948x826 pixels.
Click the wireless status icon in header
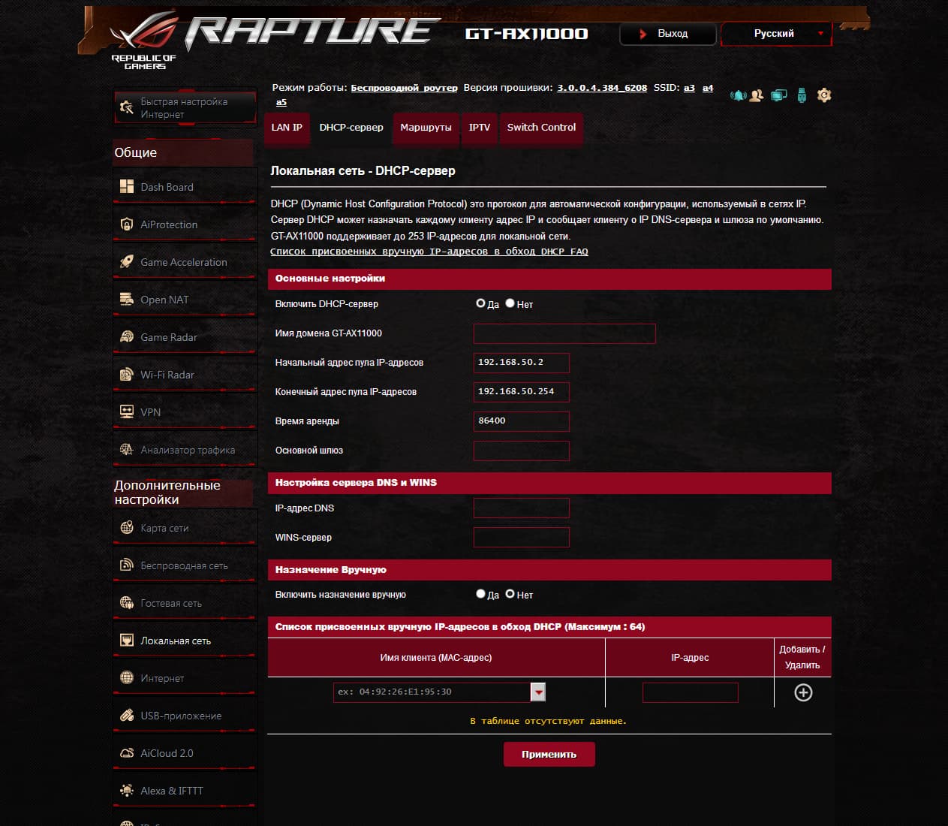pos(739,95)
